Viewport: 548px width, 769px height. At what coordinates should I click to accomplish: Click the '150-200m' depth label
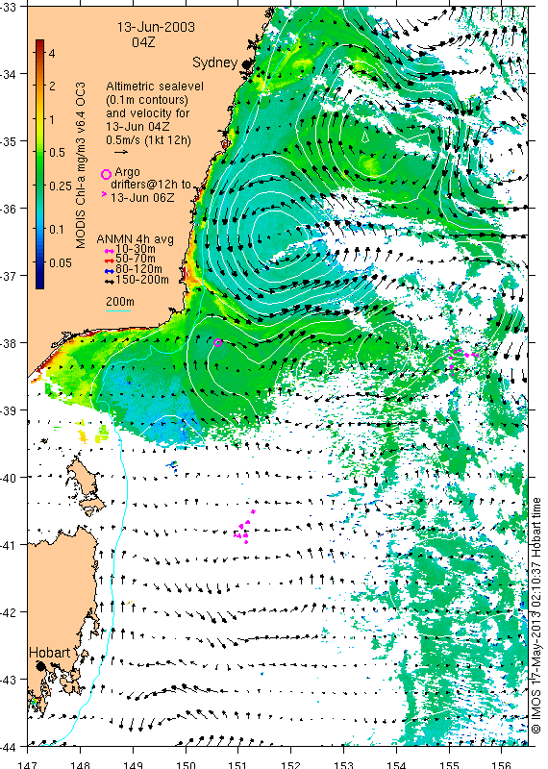[142, 280]
